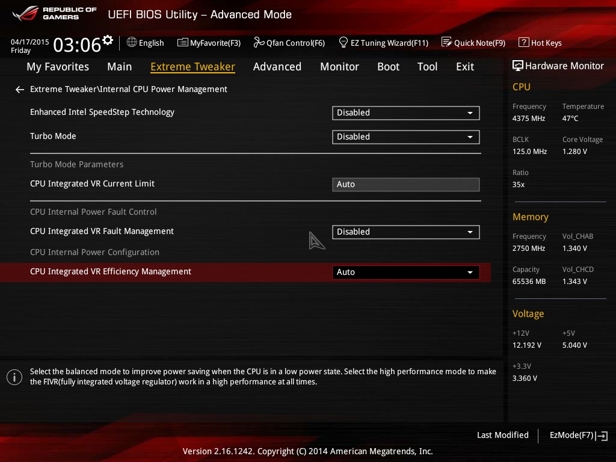
Task: Click the Turbo Mode Parameters heading
Action: [76, 164]
